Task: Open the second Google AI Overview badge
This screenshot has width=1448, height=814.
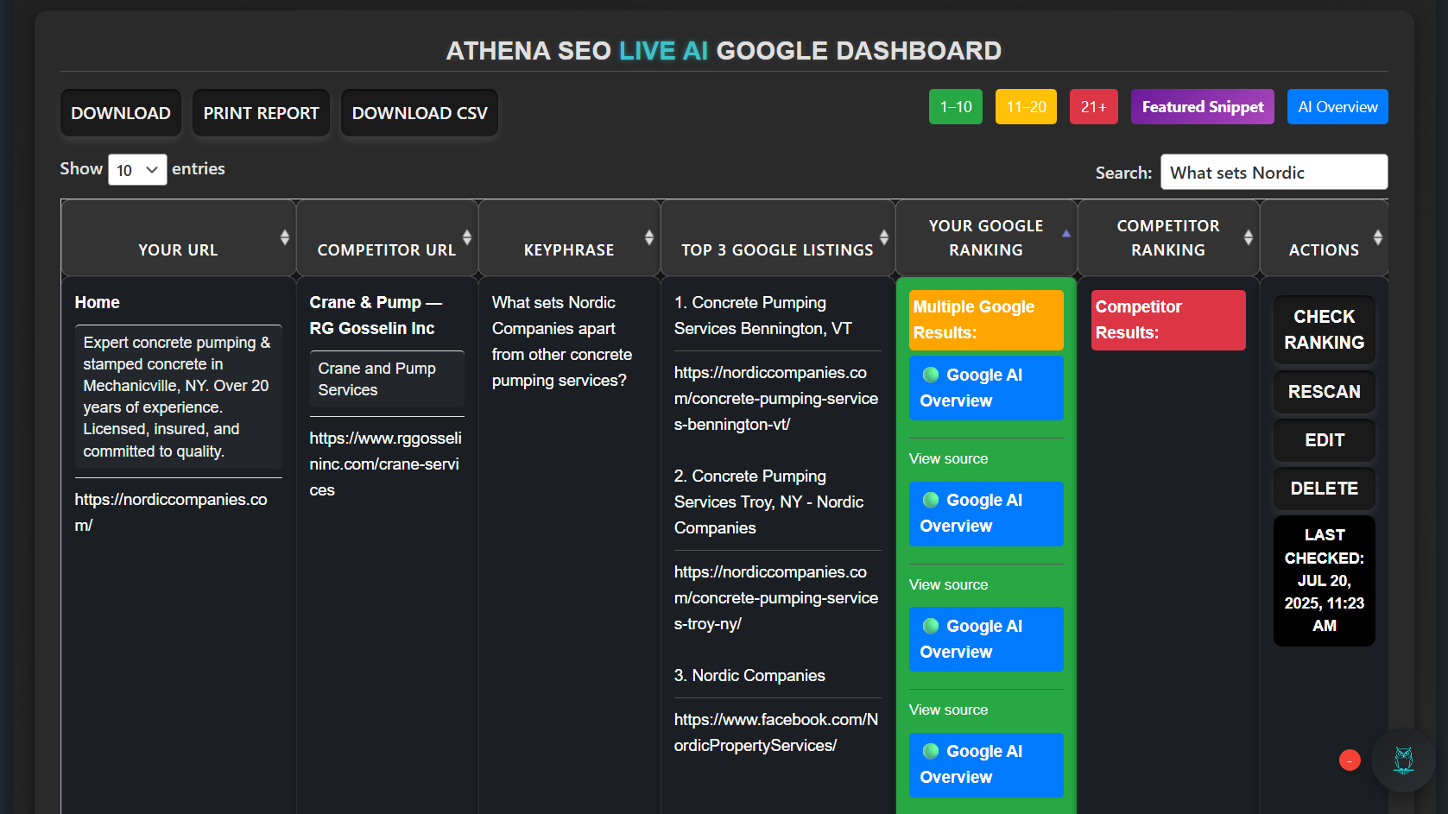Action: pos(986,514)
